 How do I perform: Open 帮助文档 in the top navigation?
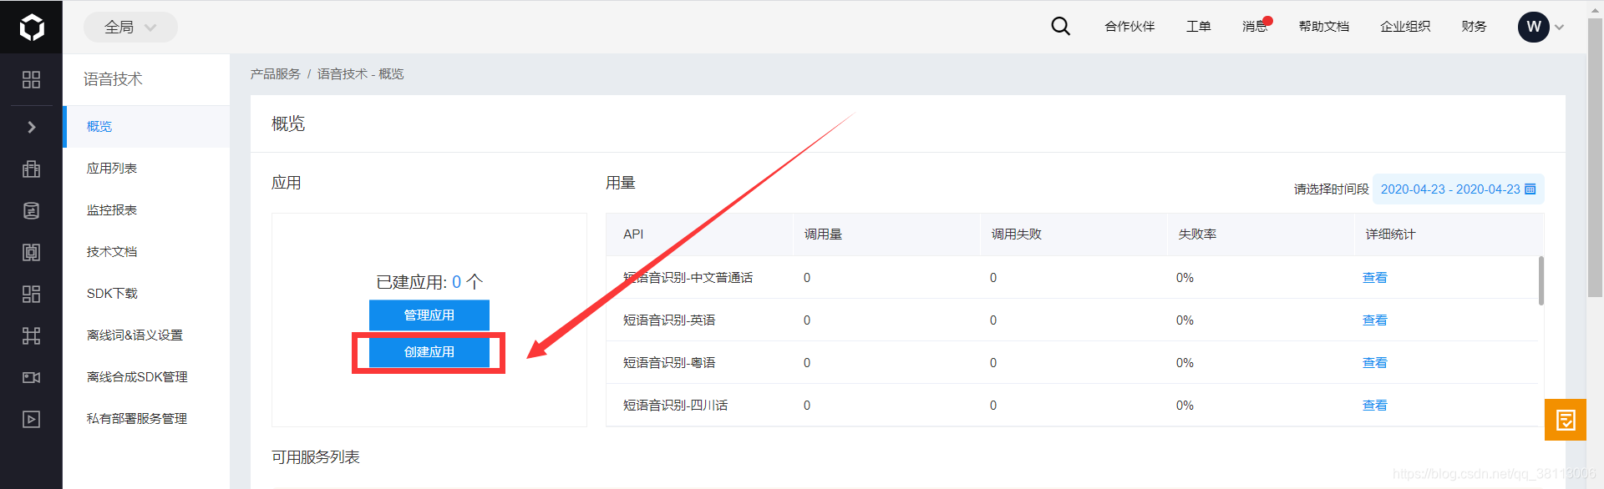tap(1323, 27)
